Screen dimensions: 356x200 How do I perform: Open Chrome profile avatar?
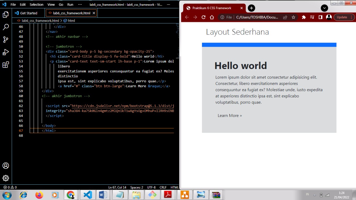[329, 17]
